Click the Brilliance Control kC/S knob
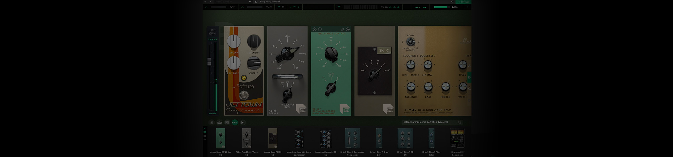The width and height of the screenshot is (673, 157). click(331, 88)
